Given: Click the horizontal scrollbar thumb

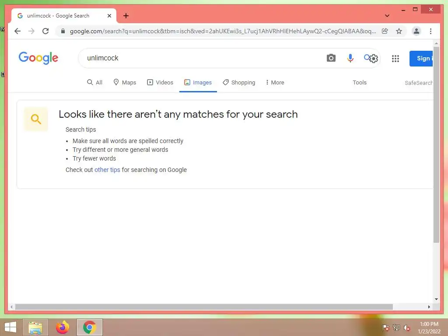Looking at the screenshot, I should (204, 307).
